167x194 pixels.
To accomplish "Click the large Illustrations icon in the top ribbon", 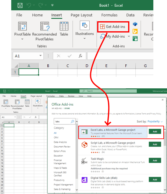I will click(x=85, y=26).
